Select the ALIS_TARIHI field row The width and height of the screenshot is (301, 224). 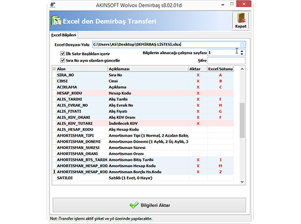click(x=143, y=99)
